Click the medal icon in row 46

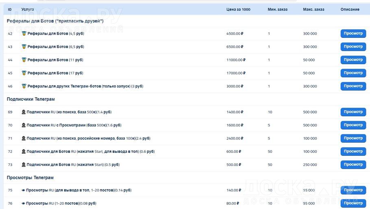click(24, 86)
